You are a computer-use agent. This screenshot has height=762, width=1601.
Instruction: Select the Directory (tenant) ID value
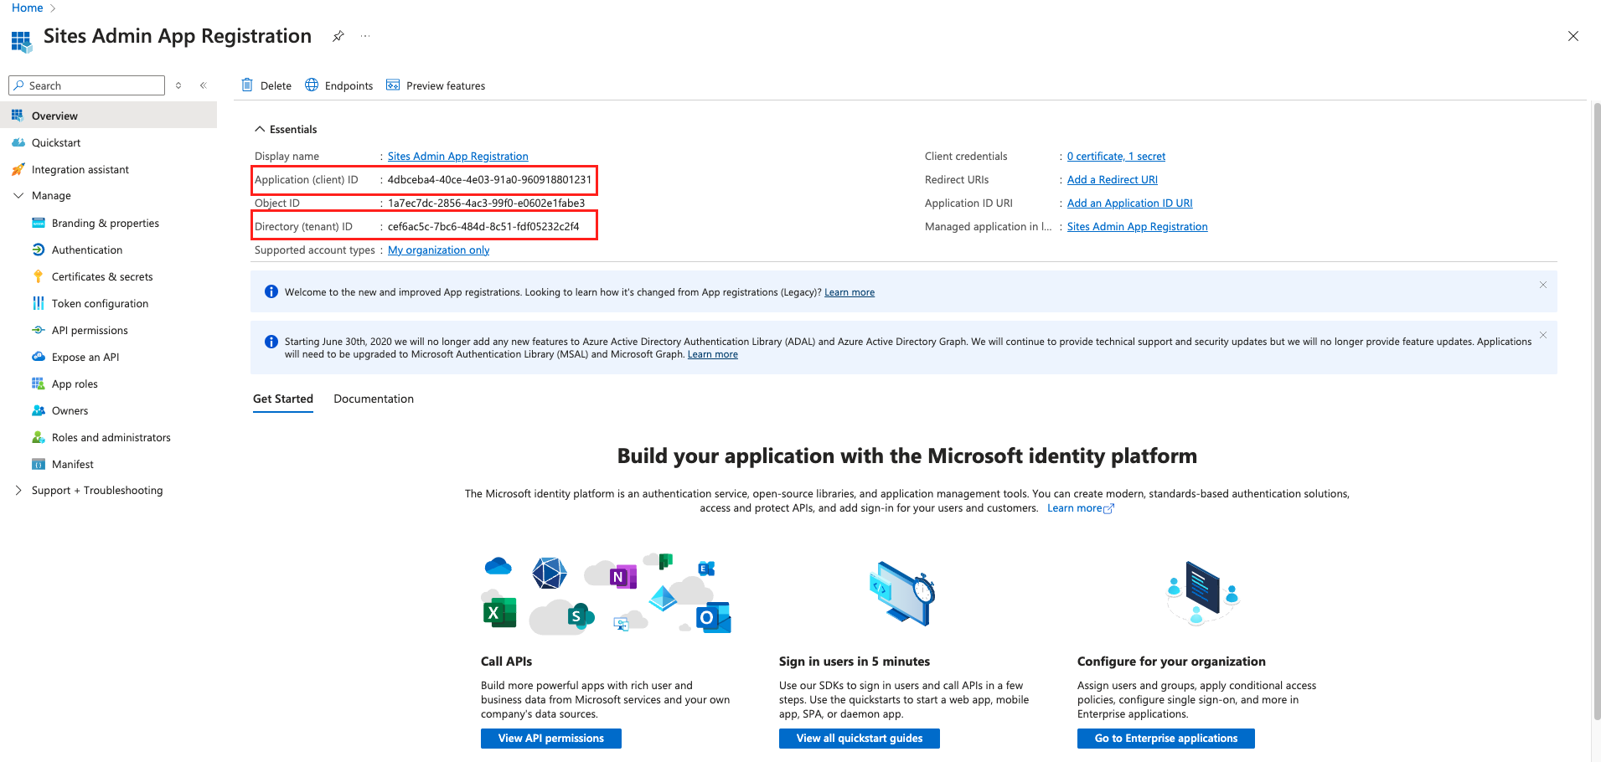pos(483,226)
